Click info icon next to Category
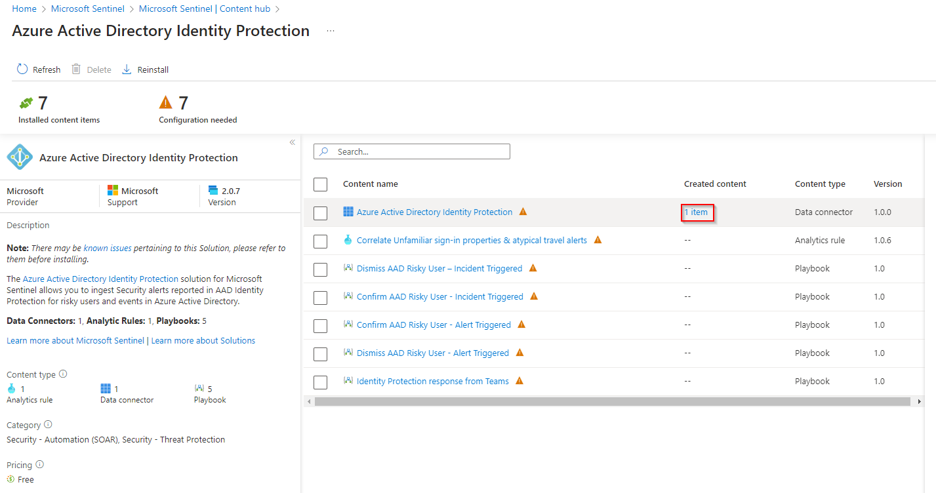 pyautogui.click(x=48, y=424)
